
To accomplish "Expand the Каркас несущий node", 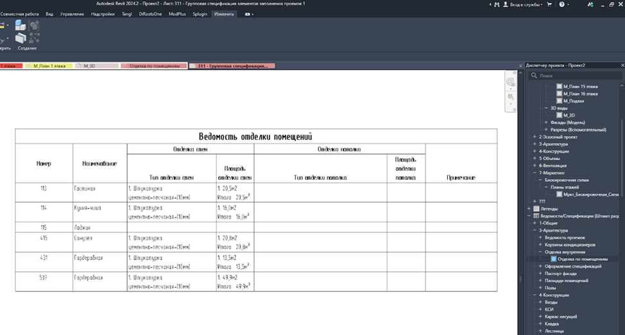I will click(540, 316).
